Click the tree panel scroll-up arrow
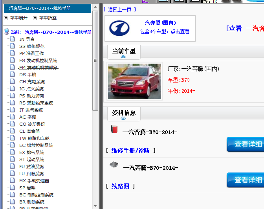The width and height of the screenshot is (264, 209). point(95,7)
